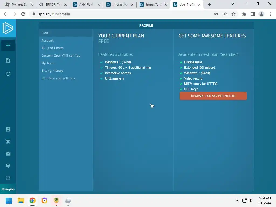The image size is (276, 207).
Task: Open a new browser tab
Action: (209, 5)
